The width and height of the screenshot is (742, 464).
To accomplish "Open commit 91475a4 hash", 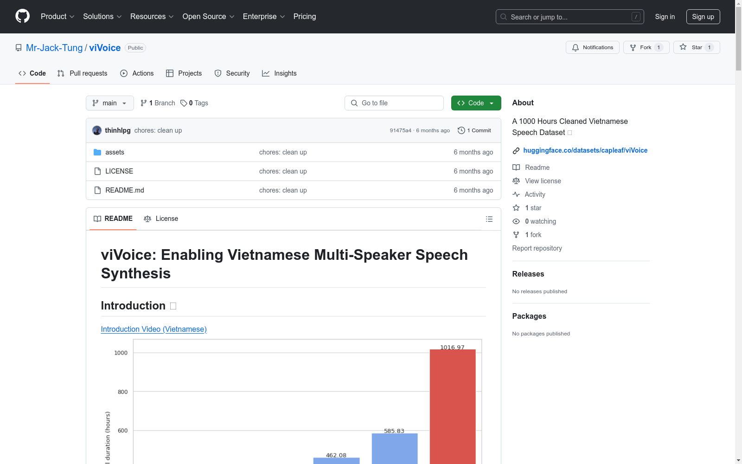I will tap(401, 130).
